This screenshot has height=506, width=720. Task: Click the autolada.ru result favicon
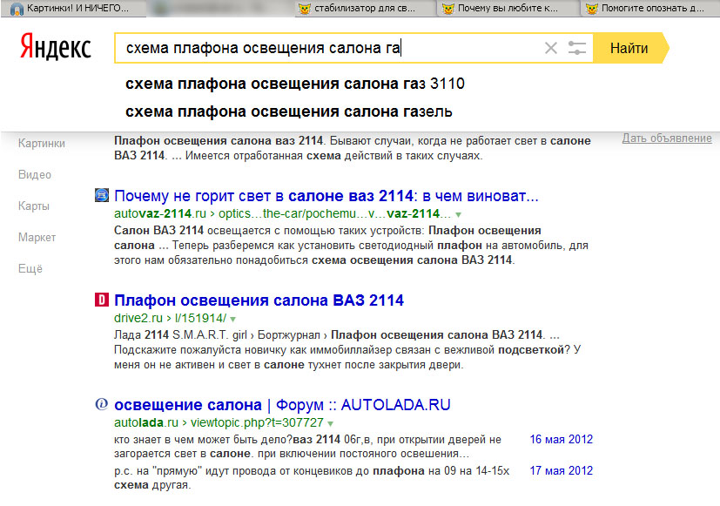click(x=101, y=405)
